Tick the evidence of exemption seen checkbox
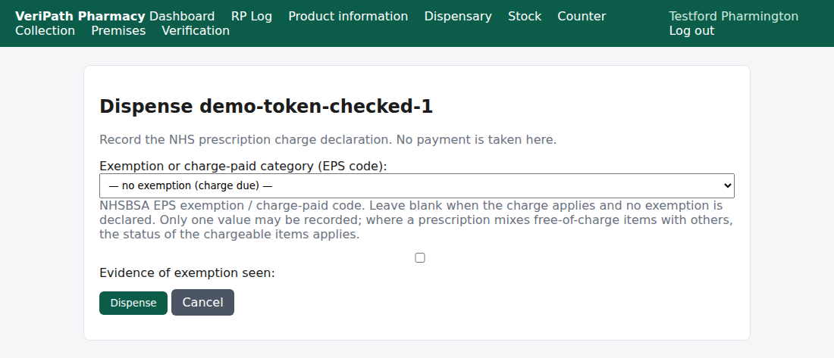 [x=420, y=258]
